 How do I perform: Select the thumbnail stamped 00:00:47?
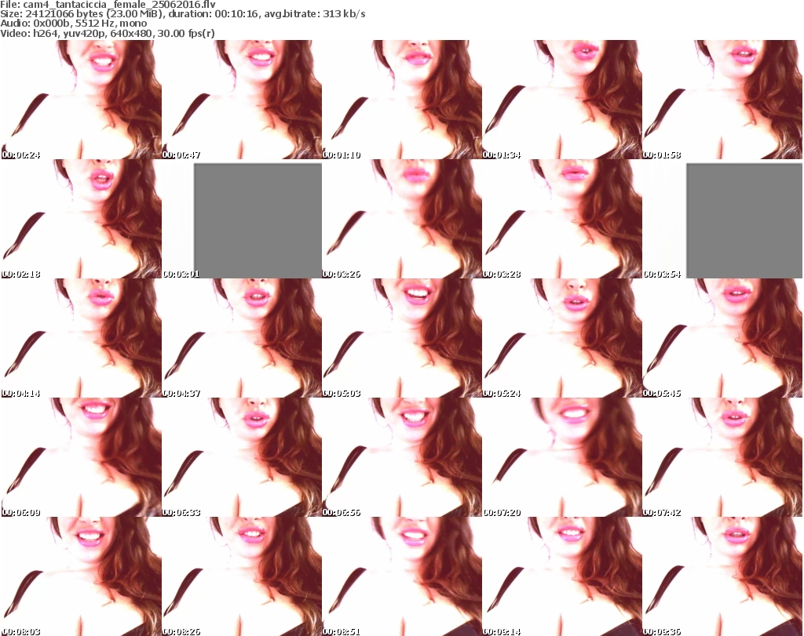(242, 100)
